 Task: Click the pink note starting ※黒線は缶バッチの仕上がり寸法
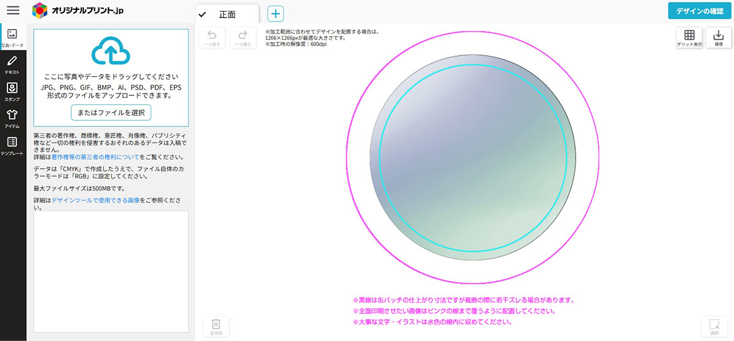tap(463, 300)
